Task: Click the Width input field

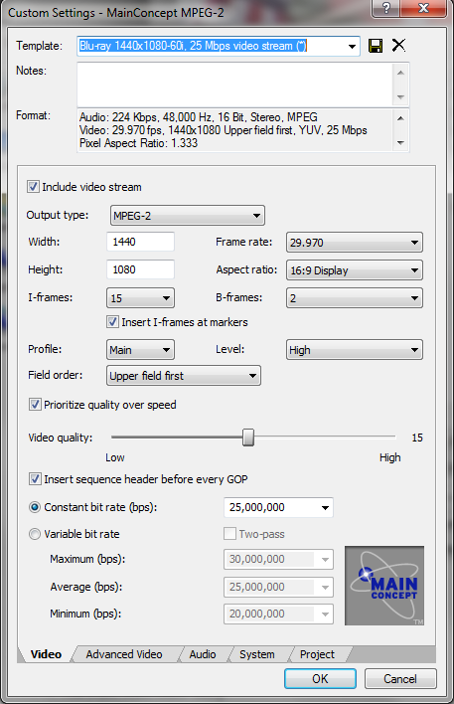Action: pos(140,242)
